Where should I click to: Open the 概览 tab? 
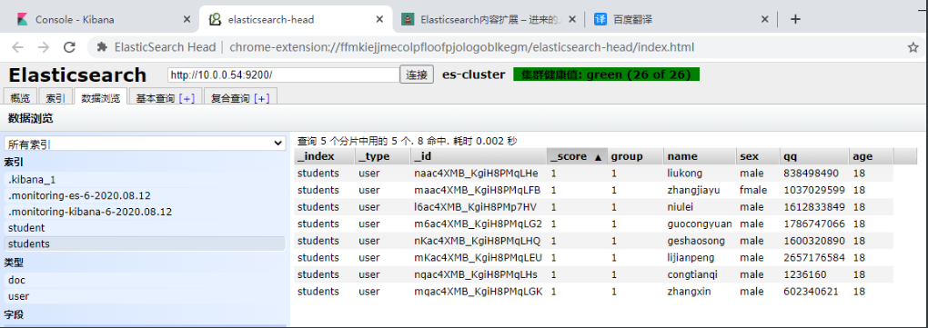[21, 98]
